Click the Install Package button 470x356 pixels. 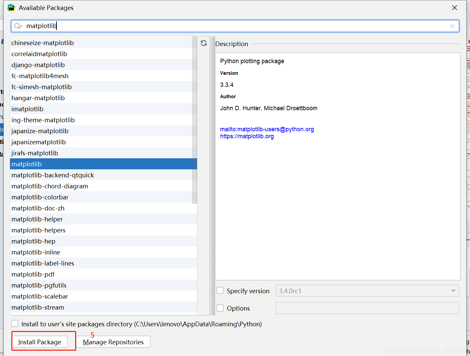pos(40,342)
